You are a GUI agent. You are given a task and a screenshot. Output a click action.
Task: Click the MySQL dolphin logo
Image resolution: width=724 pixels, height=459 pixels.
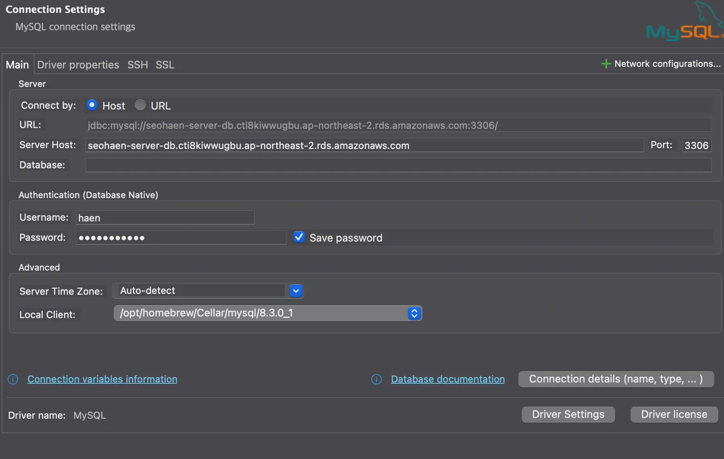[684, 21]
